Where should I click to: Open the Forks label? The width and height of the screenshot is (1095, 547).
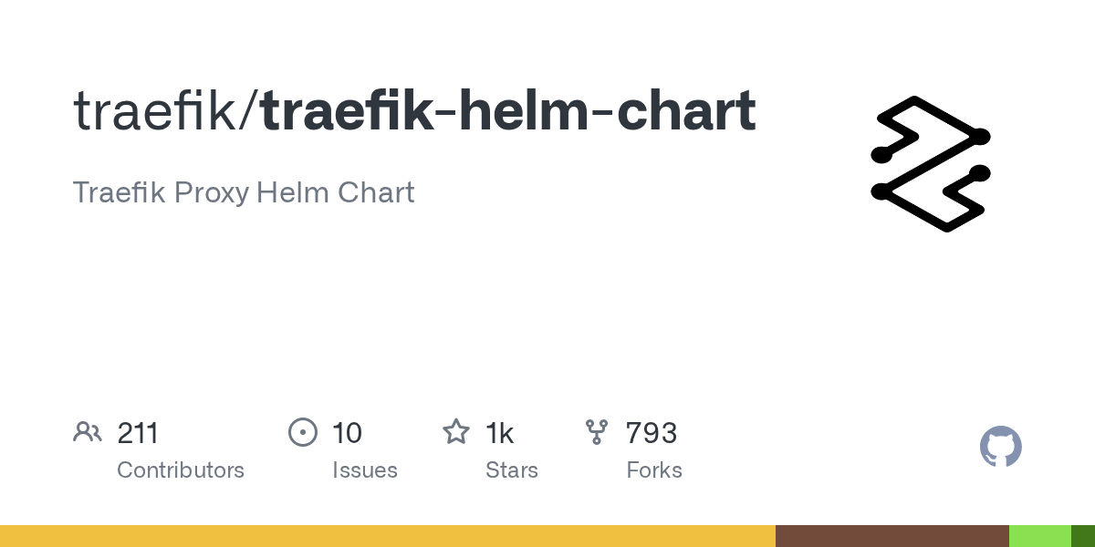[654, 470]
